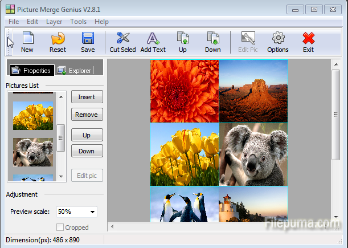Viewport: 348px width, 248px height.
Task: Select the koala thumbnail in Pictures List
Action: [x=33, y=151]
